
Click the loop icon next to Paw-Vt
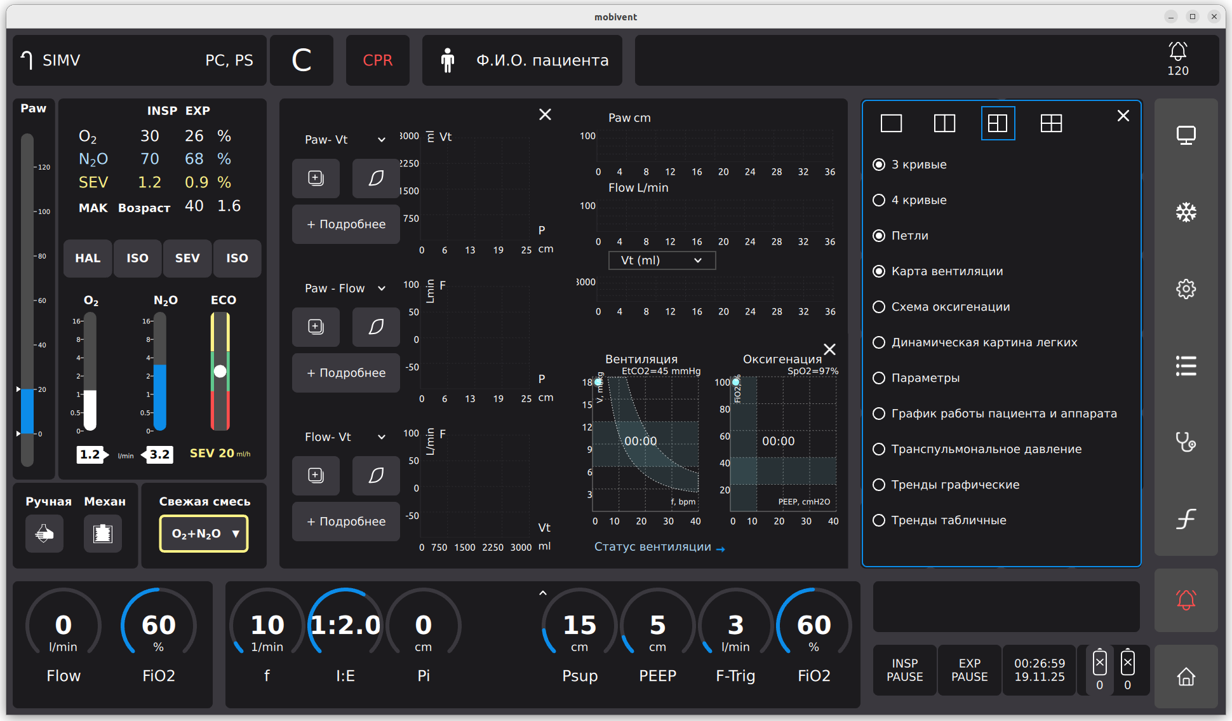[376, 179]
